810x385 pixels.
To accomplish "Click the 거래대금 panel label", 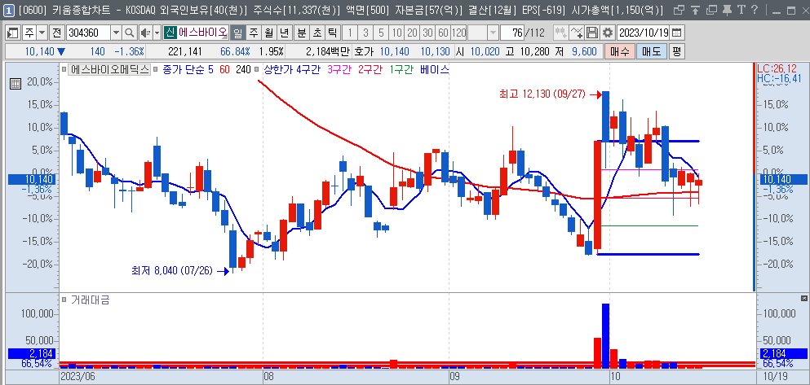I will pyautogui.click(x=90, y=300).
